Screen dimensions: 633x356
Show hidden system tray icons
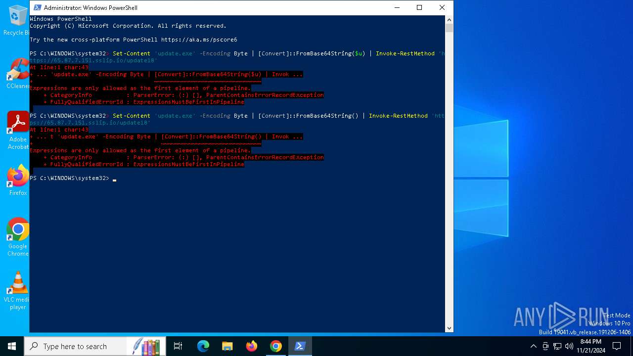click(533, 346)
